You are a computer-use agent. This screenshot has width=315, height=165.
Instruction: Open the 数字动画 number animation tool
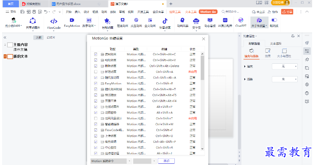click(89, 23)
